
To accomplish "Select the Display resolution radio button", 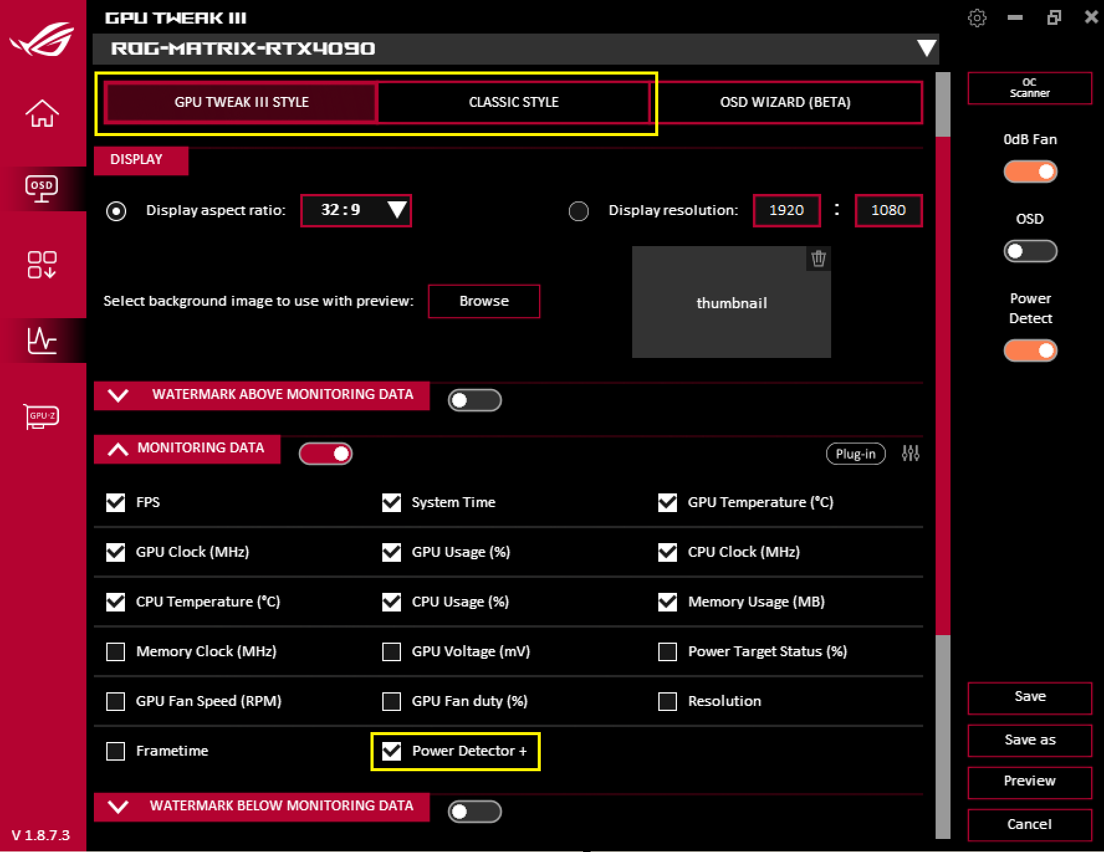I will point(578,211).
